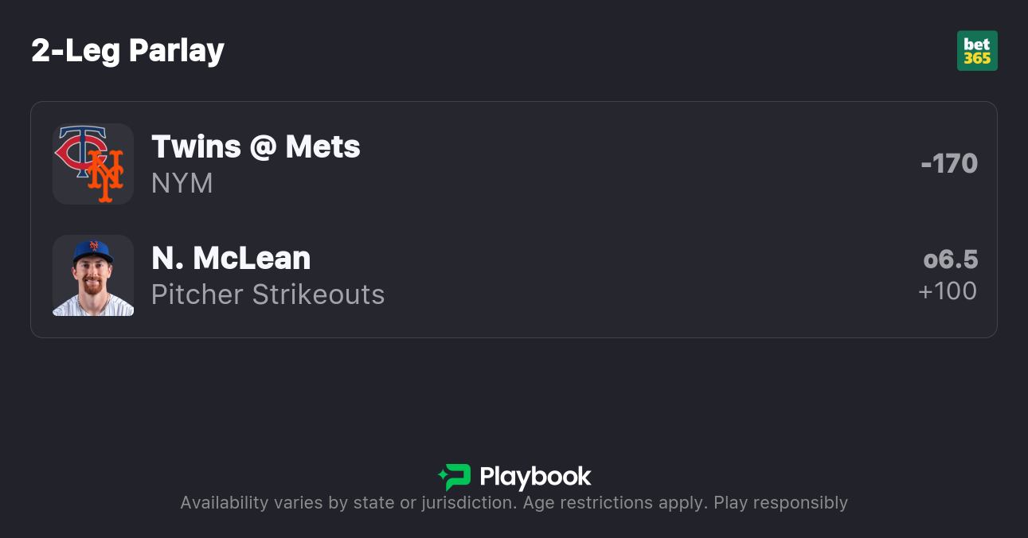Click the +100 odds value
1028x538 pixels.
pos(948,290)
